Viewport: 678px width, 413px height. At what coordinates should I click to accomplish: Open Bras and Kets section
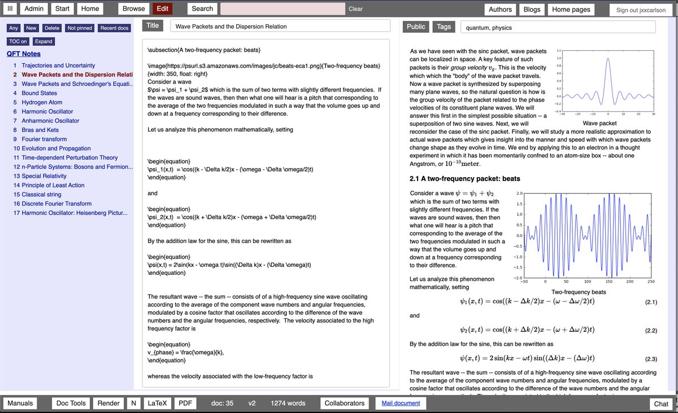click(40, 130)
